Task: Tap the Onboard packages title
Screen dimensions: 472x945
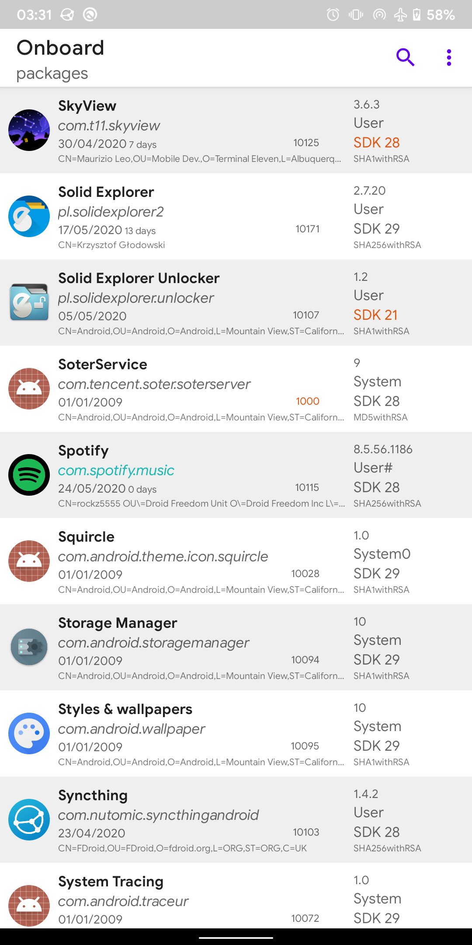Action: click(x=60, y=59)
